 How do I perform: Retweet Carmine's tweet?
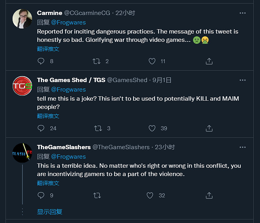pos(97,61)
